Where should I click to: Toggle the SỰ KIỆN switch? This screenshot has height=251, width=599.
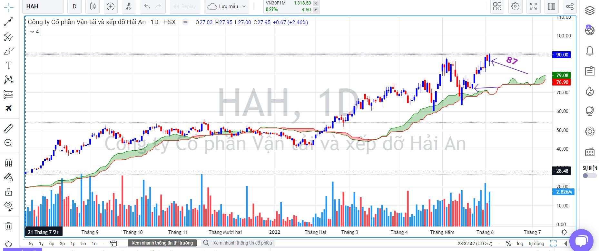click(x=589, y=176)
